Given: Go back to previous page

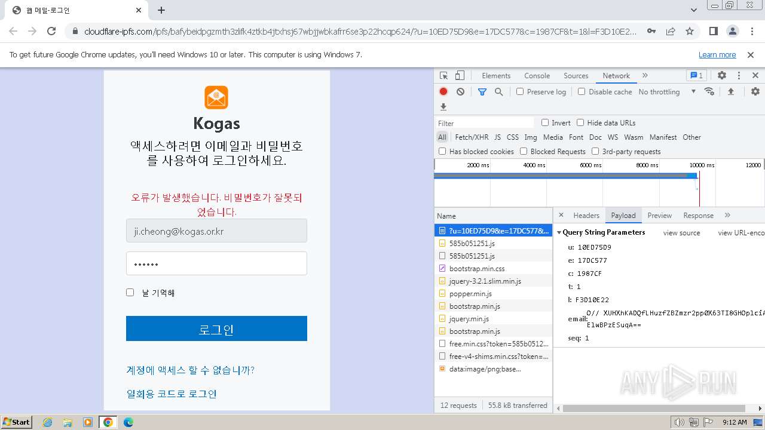Looking at the screenshot, I should (x=13, y=31).
